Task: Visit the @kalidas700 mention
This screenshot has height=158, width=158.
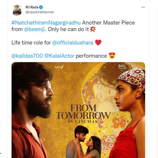Action: [x=27, y=56]
